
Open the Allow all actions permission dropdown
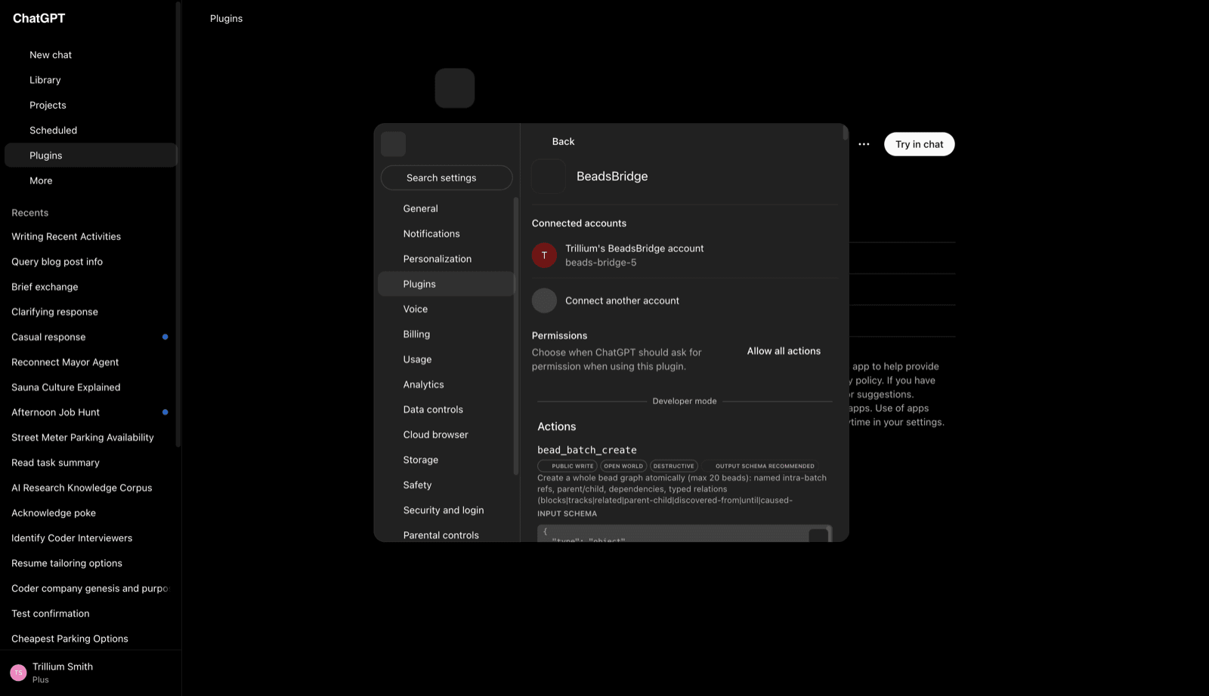coord(784,351)
